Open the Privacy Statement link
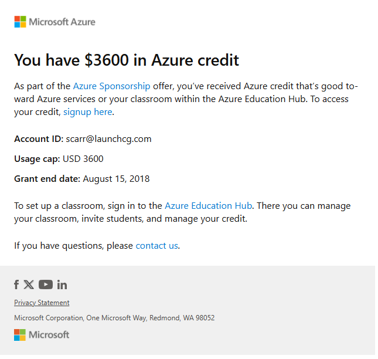This screenshot has height=359, width=378. point(42,303)
